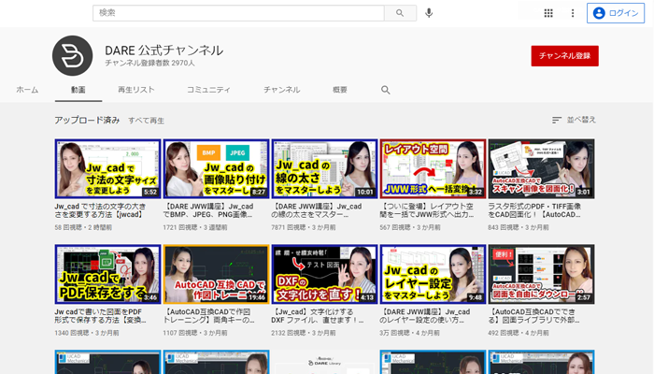The height and width of the screenshot is (374, 654).
Task: Open the Jw_cad 画像貼り付け video thumbnail
Action: [216, 168]
